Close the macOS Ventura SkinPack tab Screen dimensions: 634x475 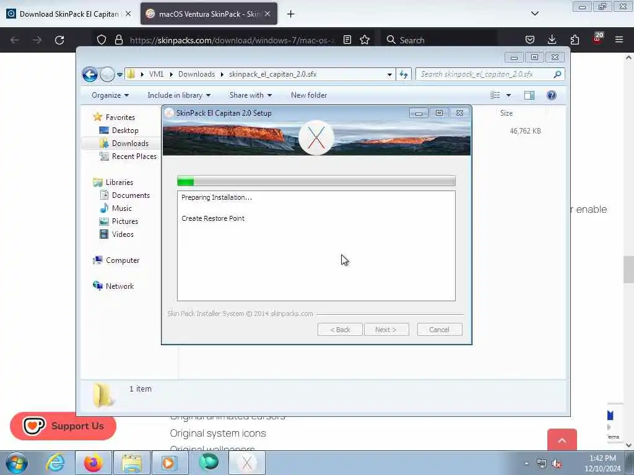point(267,14)
